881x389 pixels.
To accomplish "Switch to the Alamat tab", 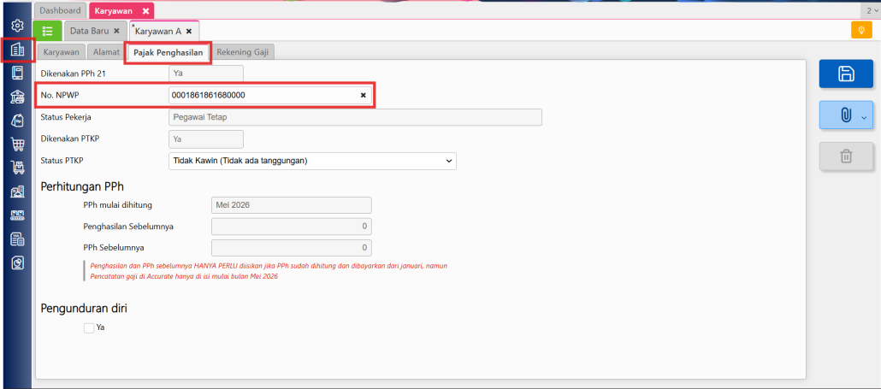I will 106,52.
